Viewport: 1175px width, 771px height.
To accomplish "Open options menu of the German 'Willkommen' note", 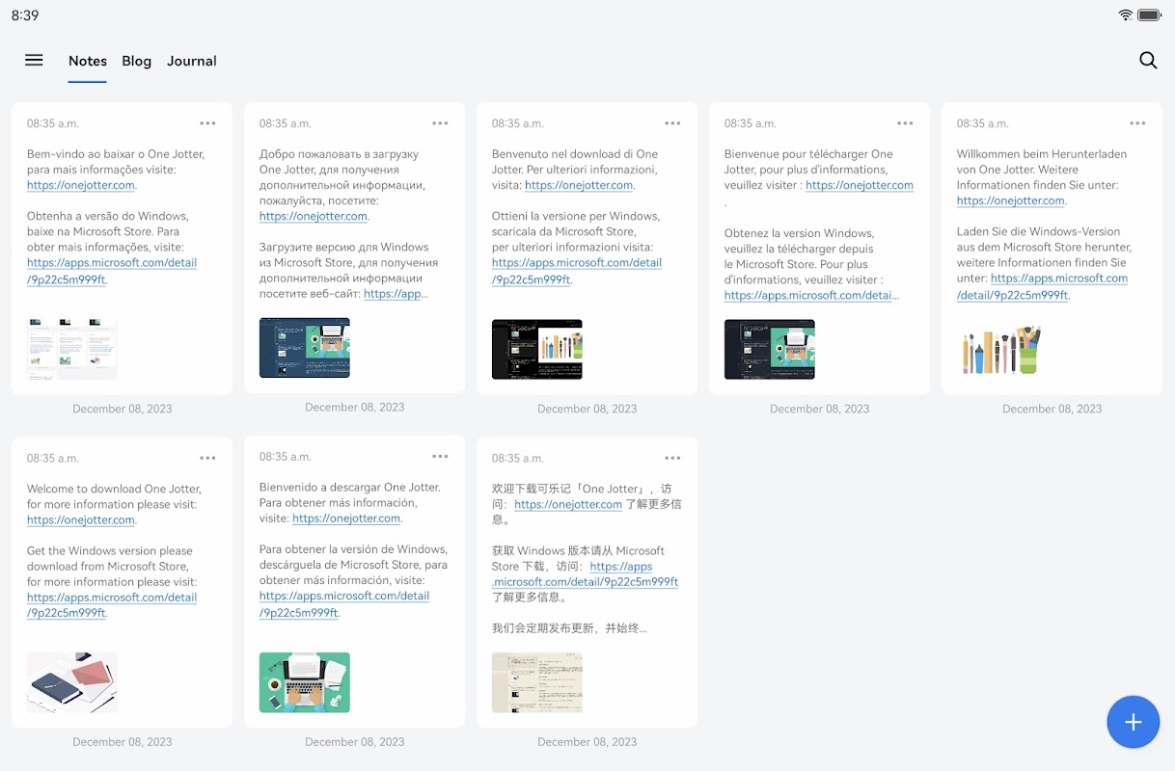I will click(1137, 123).
